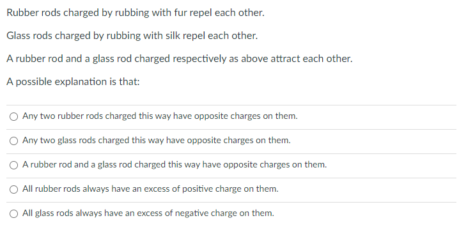
Task: Click the word 'attract' in the third statement
Action: click(285, 59)
